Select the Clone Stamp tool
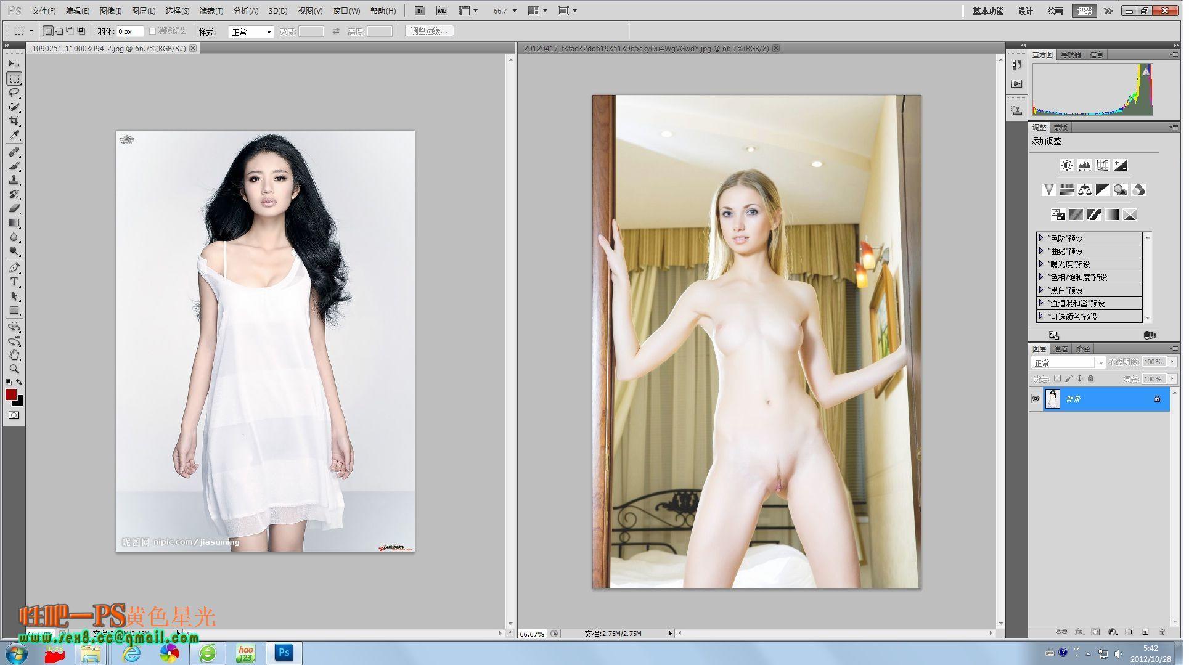 [x=14, y=180]
